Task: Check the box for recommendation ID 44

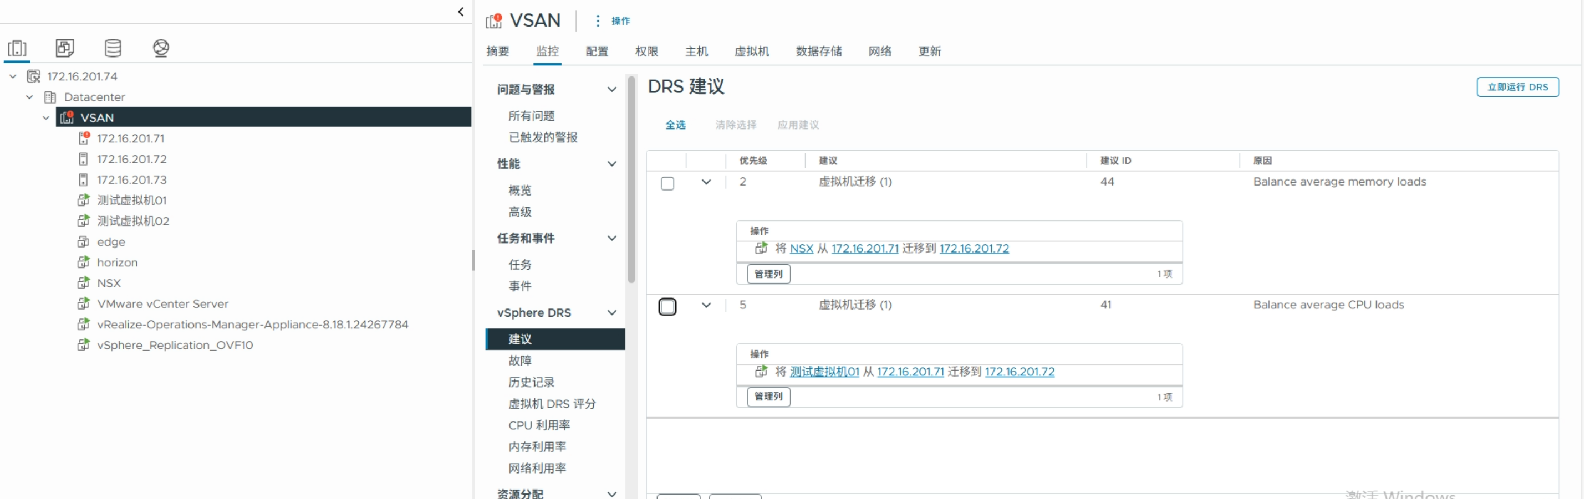Action: click(x=667, y=183)
